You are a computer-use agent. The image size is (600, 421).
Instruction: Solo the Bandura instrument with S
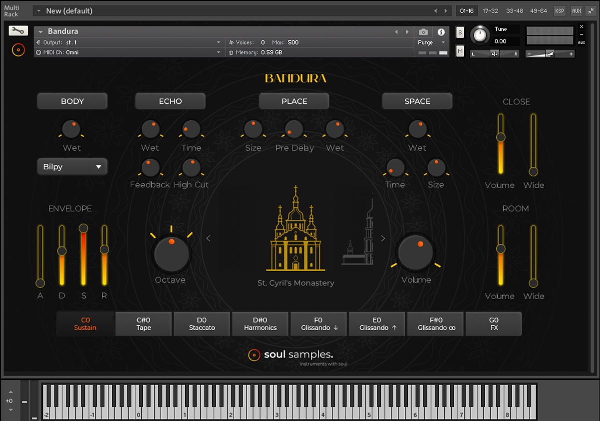pos(460,32)
